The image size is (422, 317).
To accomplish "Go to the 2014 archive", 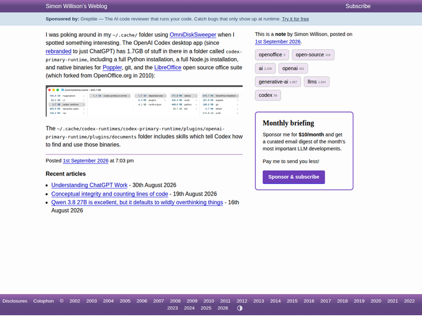I will 275,301.
